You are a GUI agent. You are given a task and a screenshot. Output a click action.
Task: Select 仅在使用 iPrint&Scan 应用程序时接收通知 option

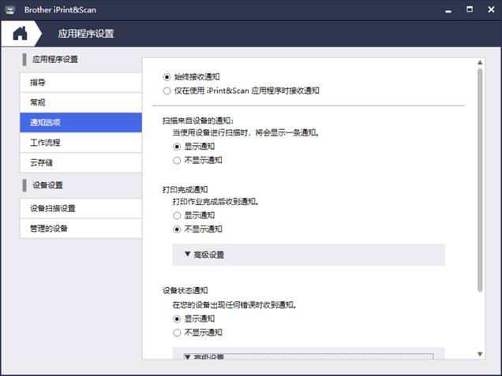pyautogui.click(x=166, y=91)
